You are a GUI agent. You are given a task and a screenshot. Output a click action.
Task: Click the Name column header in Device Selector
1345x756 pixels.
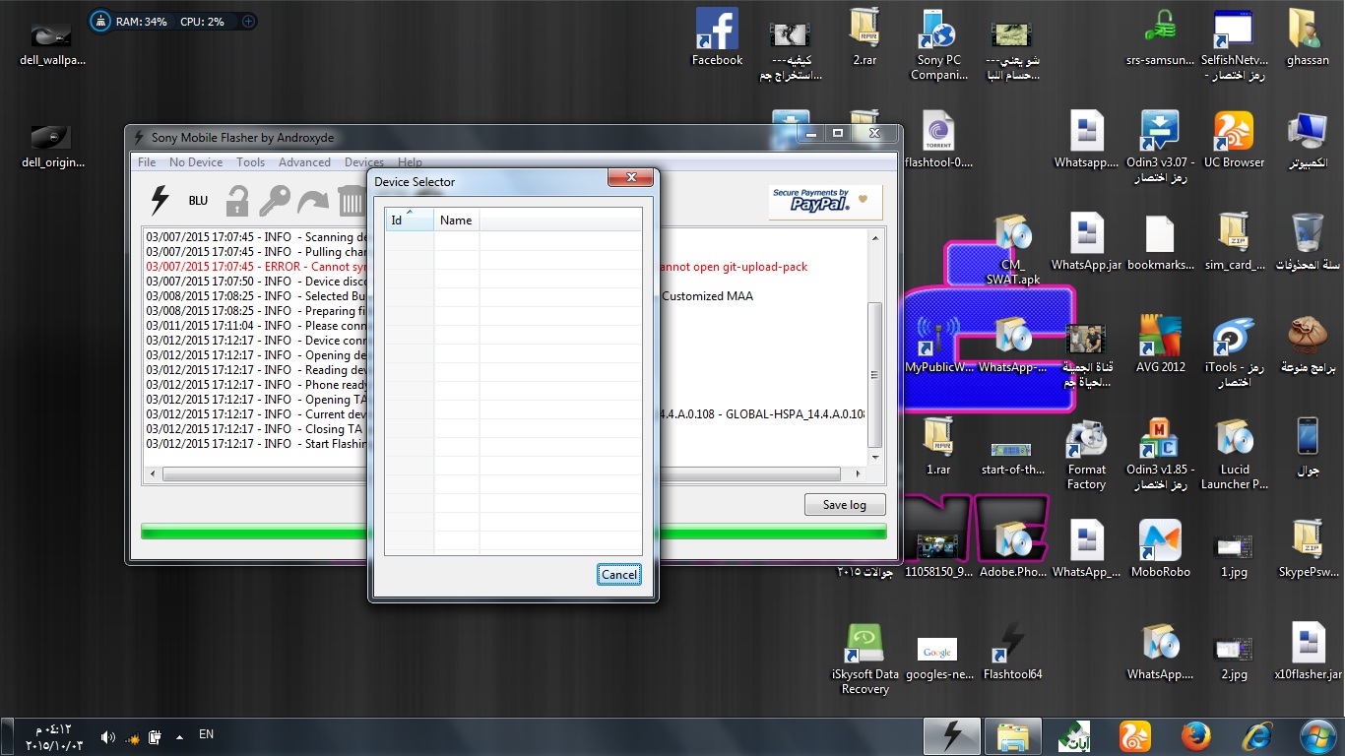point(456,220)
